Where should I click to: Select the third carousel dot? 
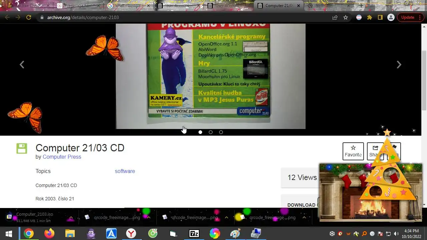221,132
